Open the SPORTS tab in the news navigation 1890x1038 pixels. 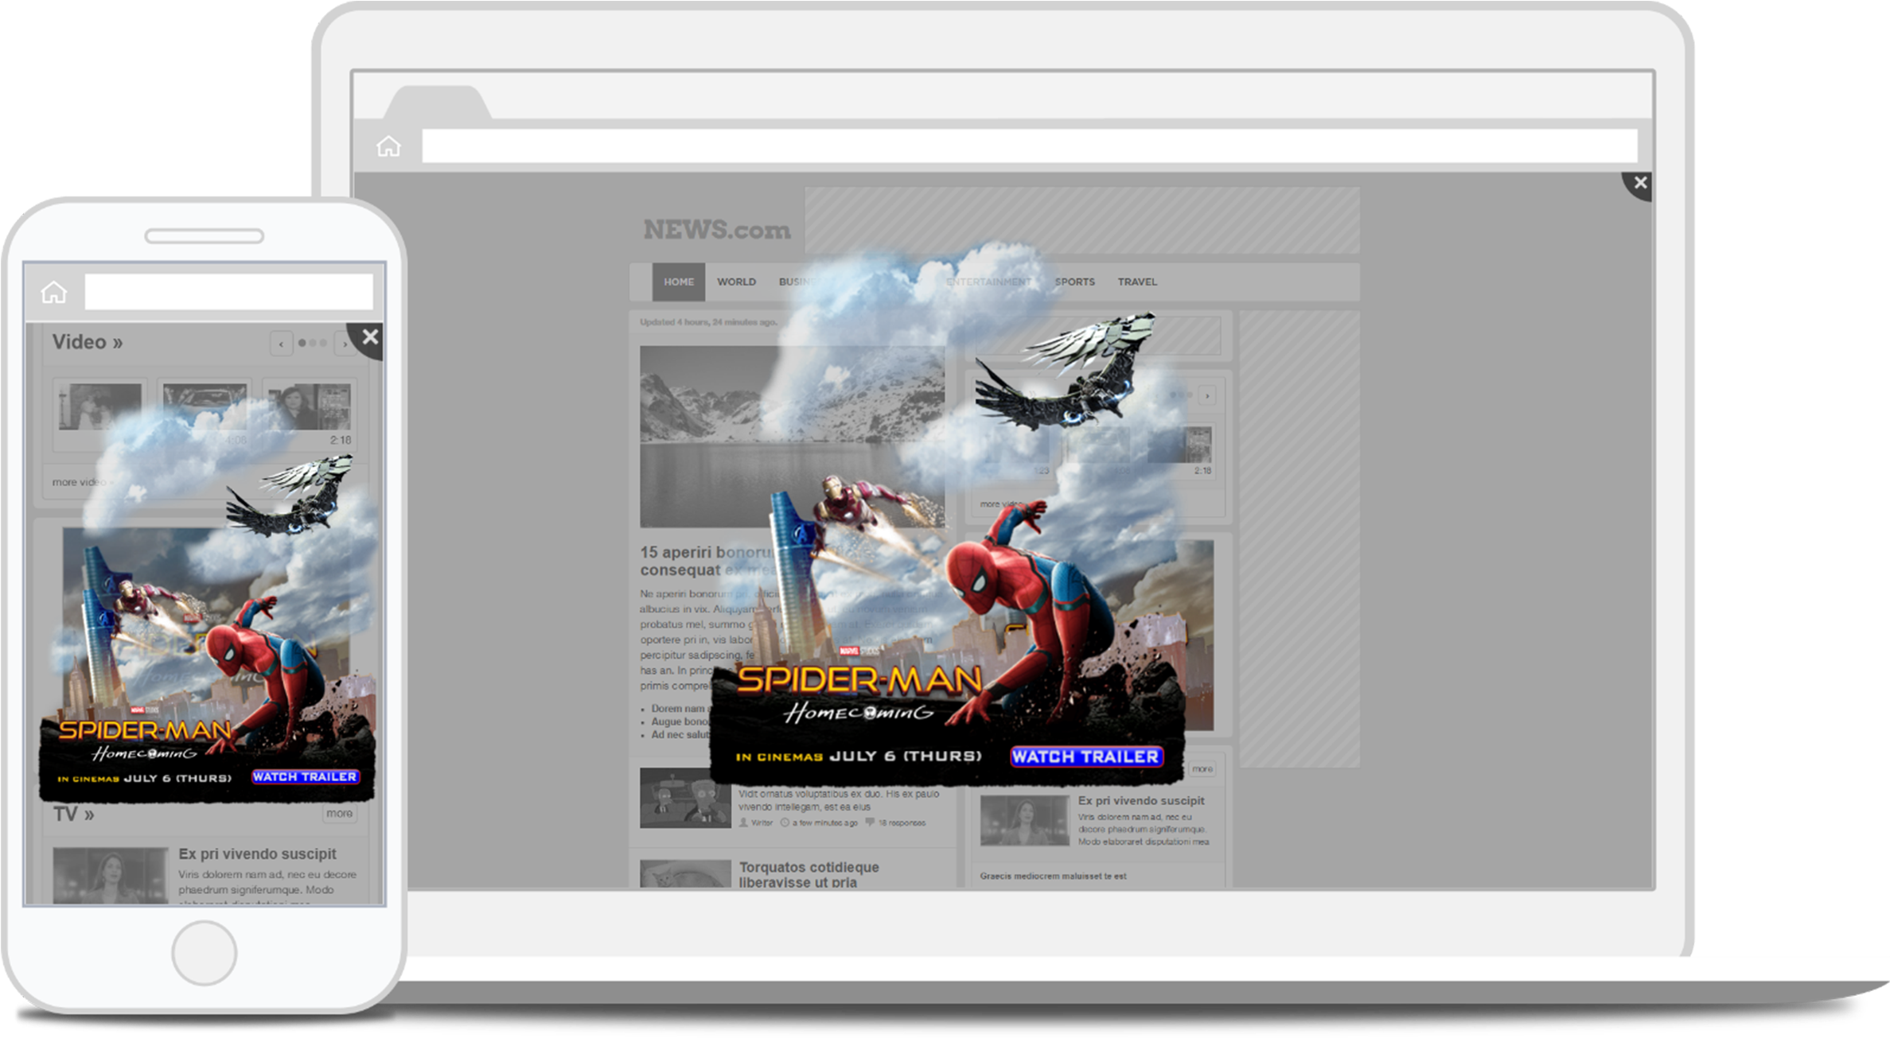[x=1074, y=282]
